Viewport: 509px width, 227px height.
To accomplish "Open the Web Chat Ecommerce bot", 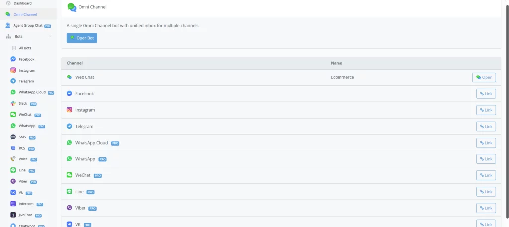I will tap(484, 77).
